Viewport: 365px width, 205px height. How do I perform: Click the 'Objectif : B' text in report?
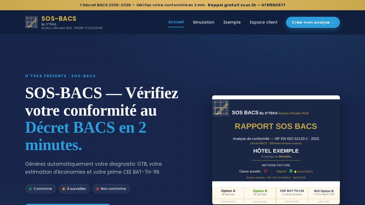(x=284, y=171)
